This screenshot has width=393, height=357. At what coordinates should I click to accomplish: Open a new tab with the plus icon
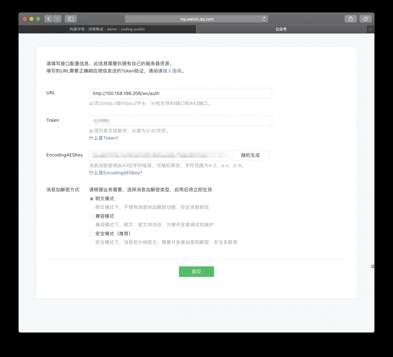point(370,29)
